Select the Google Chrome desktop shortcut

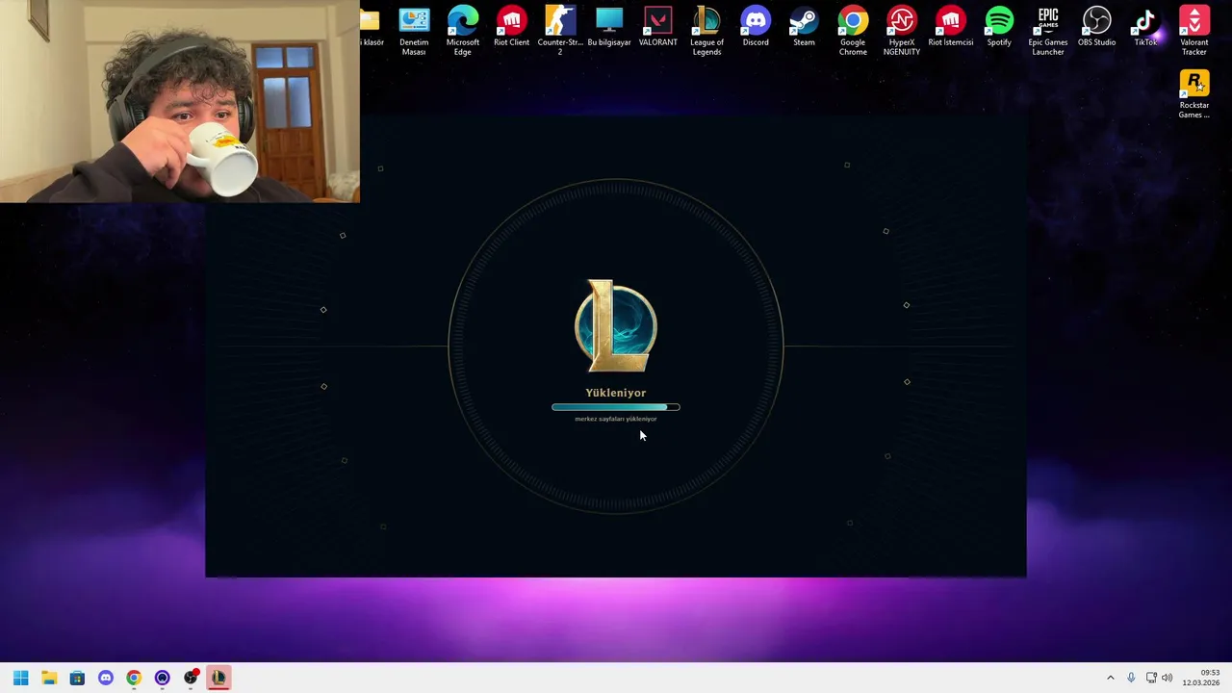(853, 31)
